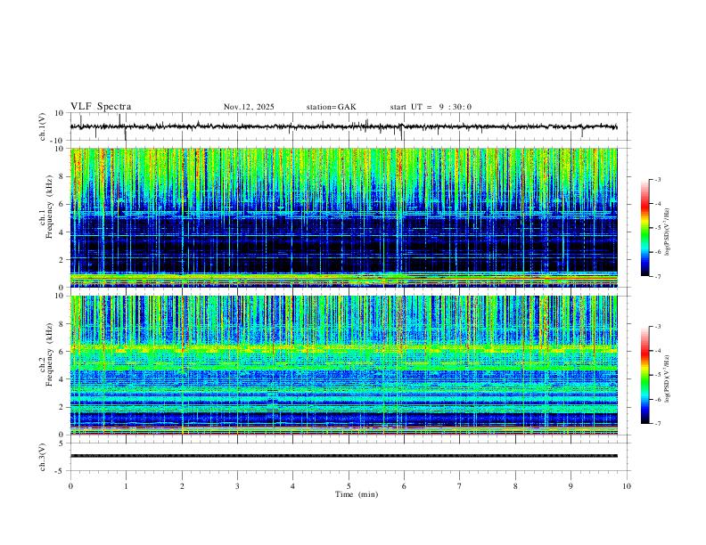Click the log(PSD) label beside ch.2 color bar
The width and height of the screenshot is (706, 545).
[667, 378]
